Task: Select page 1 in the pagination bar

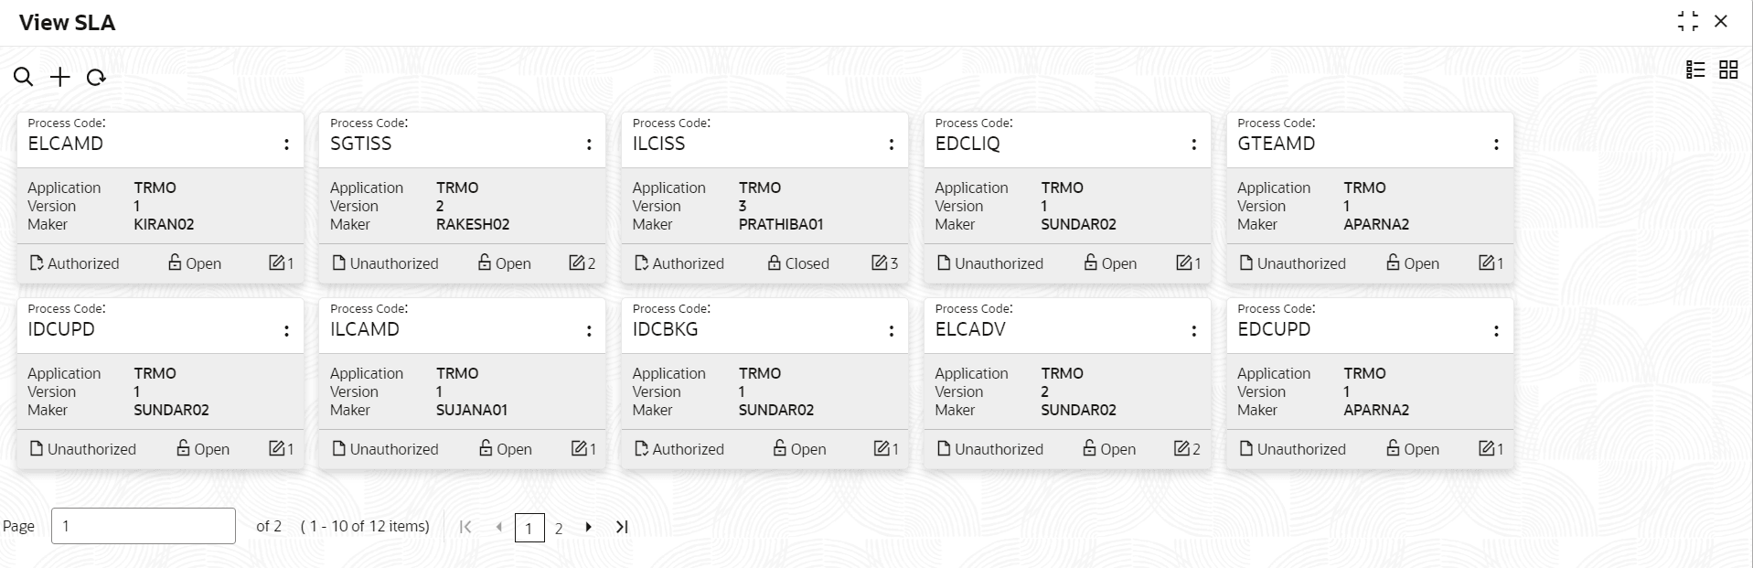Action: click(531, 527)
